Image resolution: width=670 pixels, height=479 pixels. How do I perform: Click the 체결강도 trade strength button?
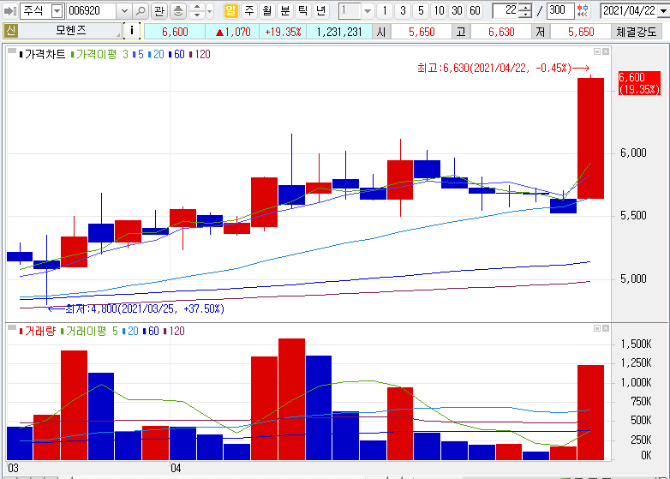pyautogui.click(x=637, y=32)
